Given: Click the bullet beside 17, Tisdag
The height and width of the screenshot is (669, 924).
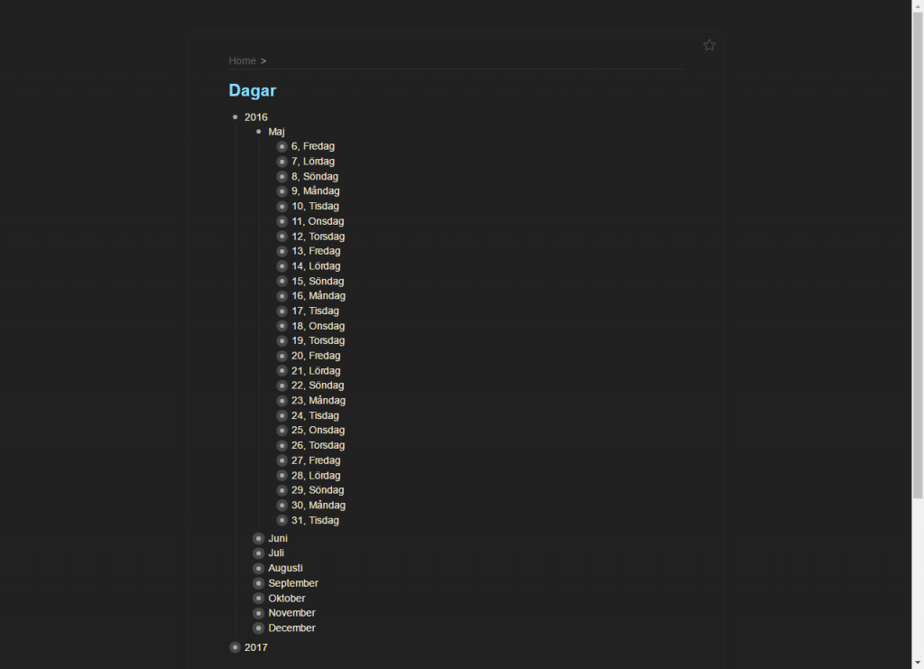Looking at the screenshot, I should tap(282, 311).
